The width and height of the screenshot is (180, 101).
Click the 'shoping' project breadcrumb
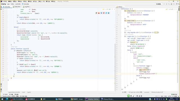3,4
